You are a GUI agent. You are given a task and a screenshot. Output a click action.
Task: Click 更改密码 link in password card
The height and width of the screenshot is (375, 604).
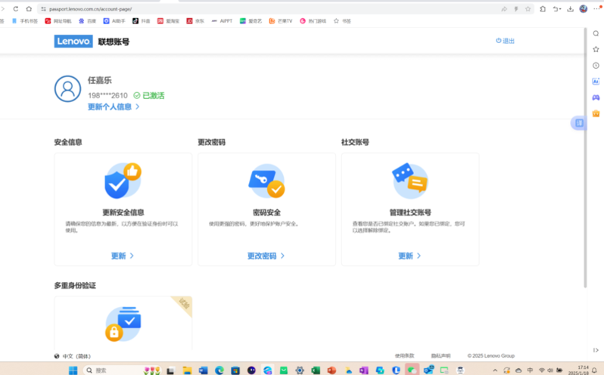pyautogui.click(x=266, y=256)
